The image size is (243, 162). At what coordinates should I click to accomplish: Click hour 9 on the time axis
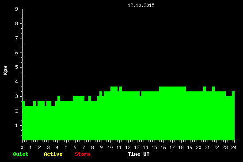[101, 147]
